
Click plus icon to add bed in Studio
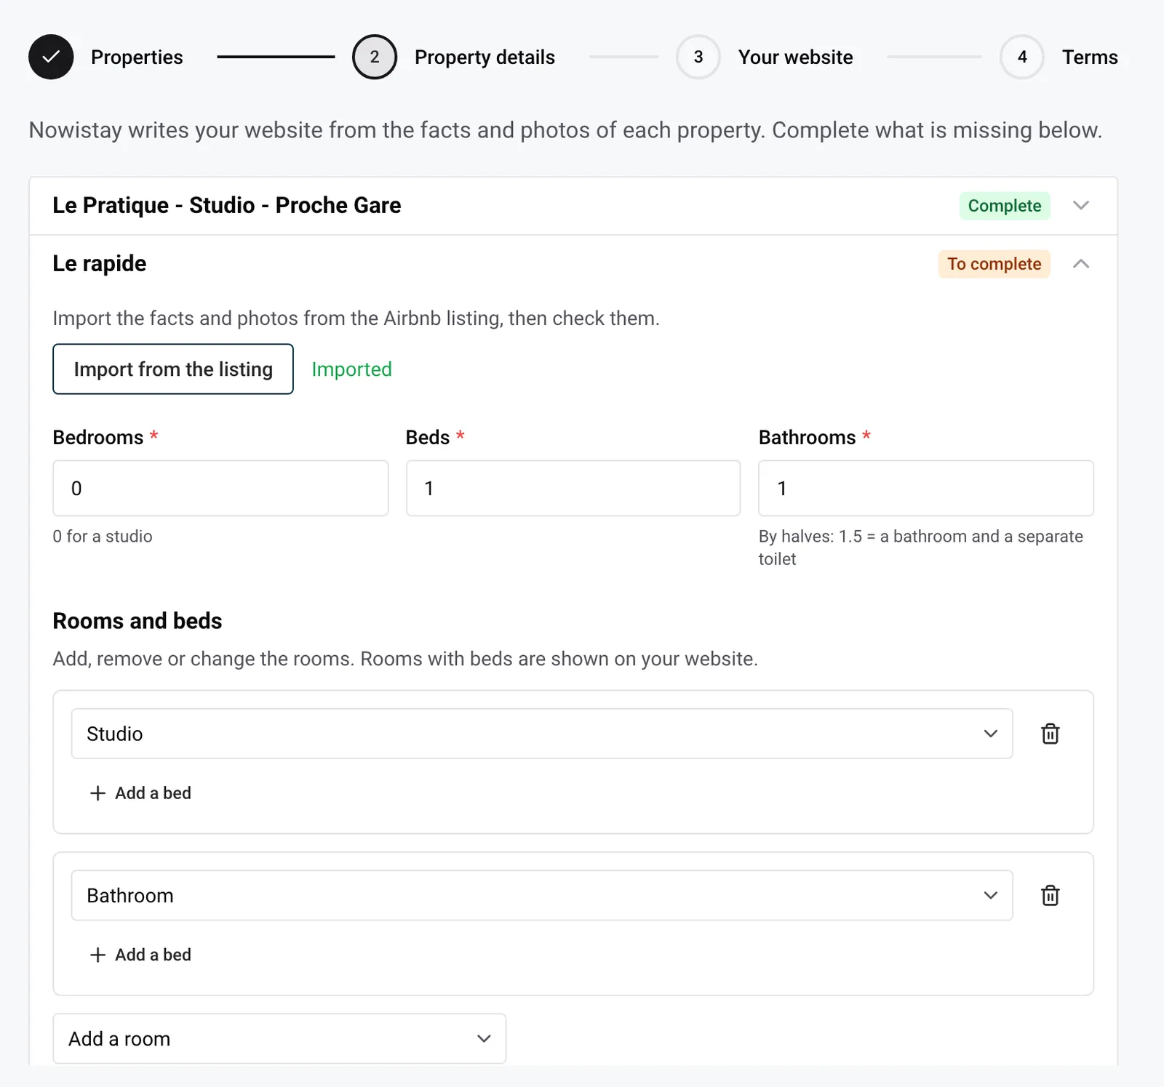[x=97, y=793]
